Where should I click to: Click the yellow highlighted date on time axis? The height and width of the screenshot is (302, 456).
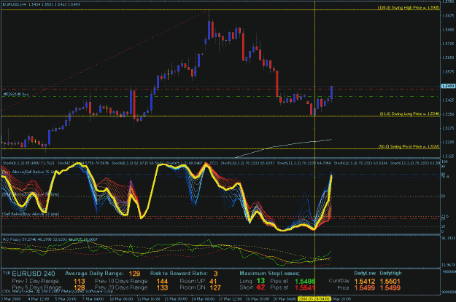coord(314,298)
